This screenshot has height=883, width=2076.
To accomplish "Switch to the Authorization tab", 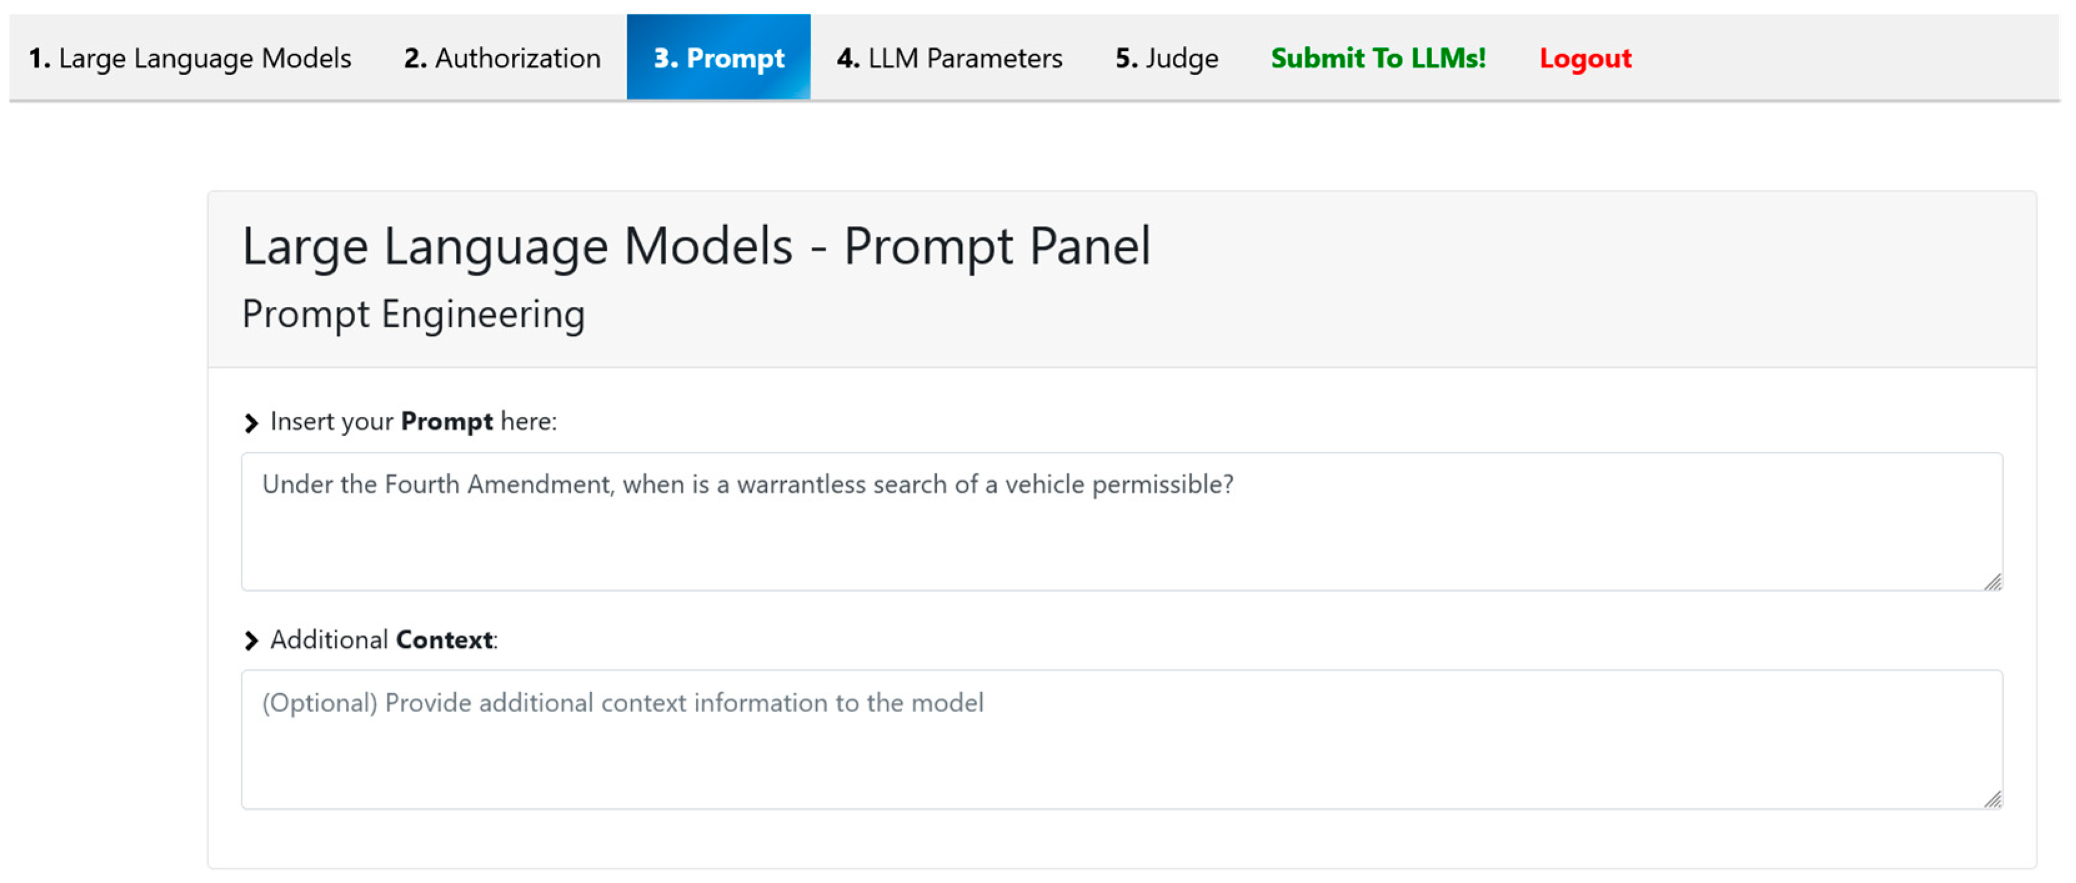I will [502, 58].
